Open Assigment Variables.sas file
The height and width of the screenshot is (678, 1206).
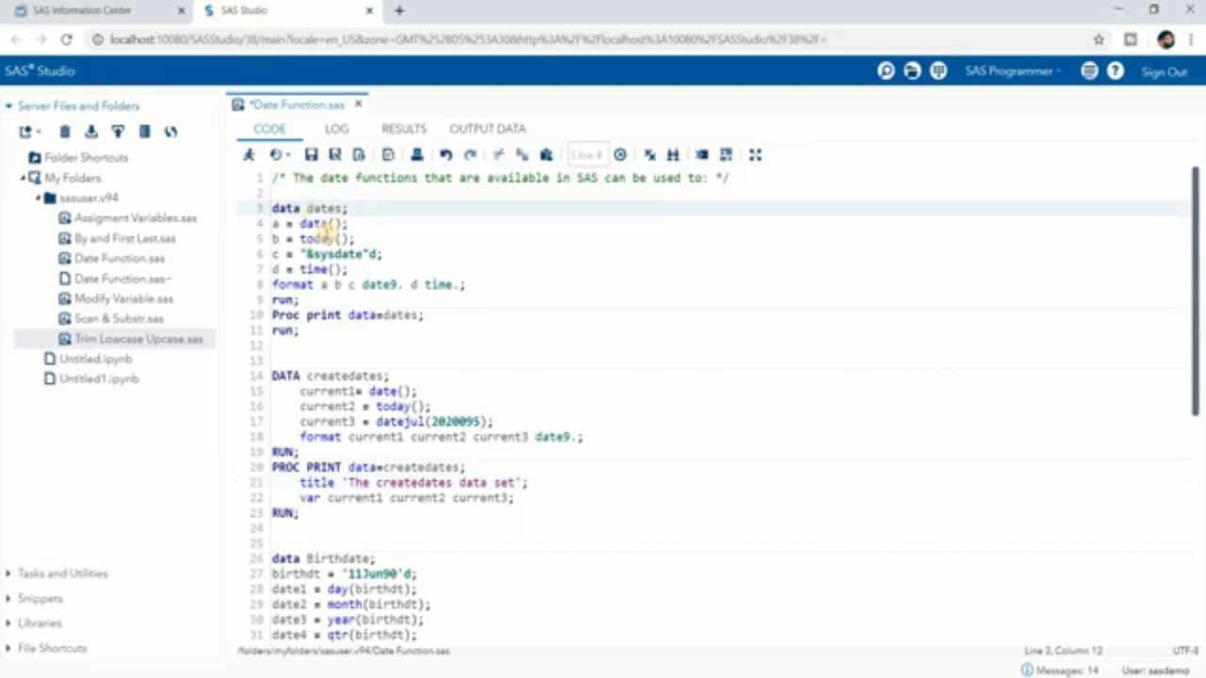pyautogui.click(x=136, y=218)
